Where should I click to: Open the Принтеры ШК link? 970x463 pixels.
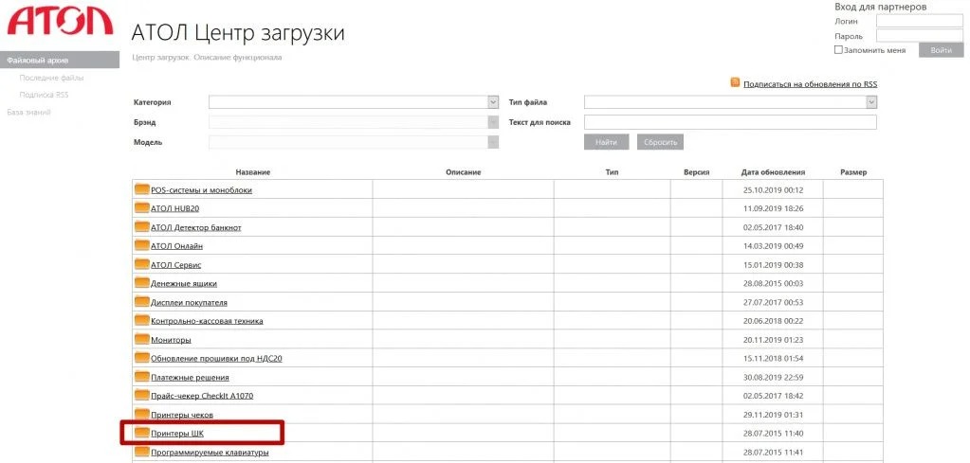[177, 434]
